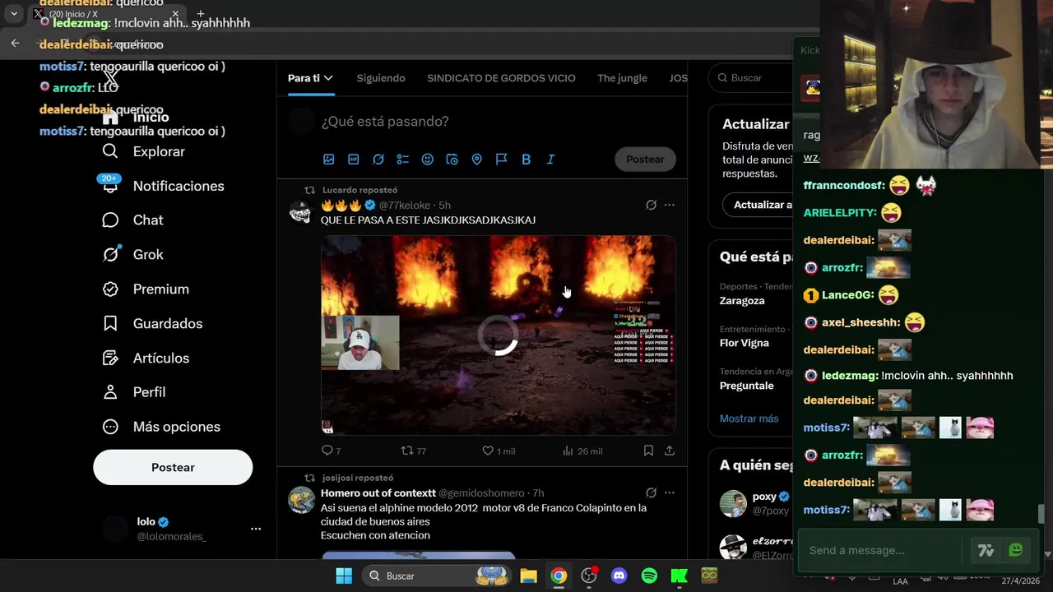Open the @77keloke profile handle
Screen dimensions: 1053x592
pyautogui.click(x=405, y=206)
